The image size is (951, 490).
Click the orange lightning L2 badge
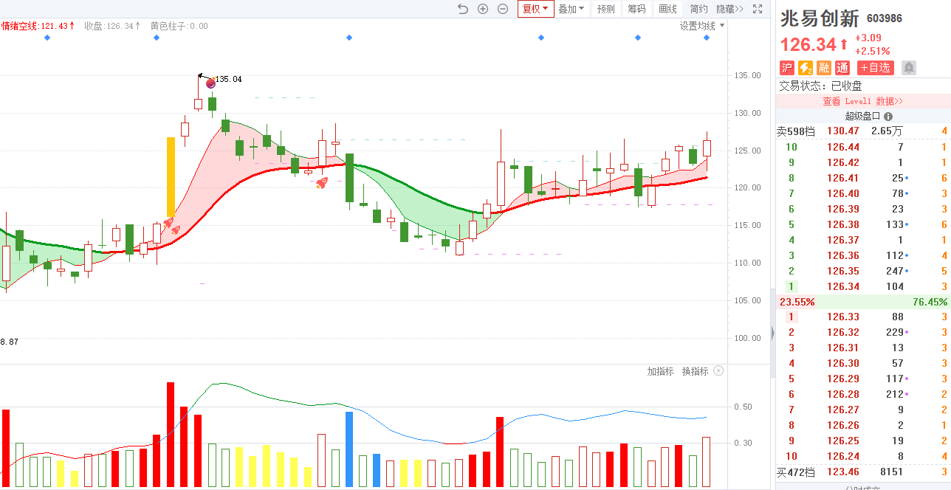[x=806, y=68]
